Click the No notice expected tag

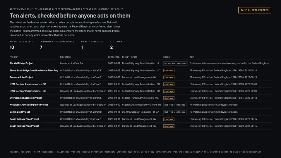pos(175,63)
